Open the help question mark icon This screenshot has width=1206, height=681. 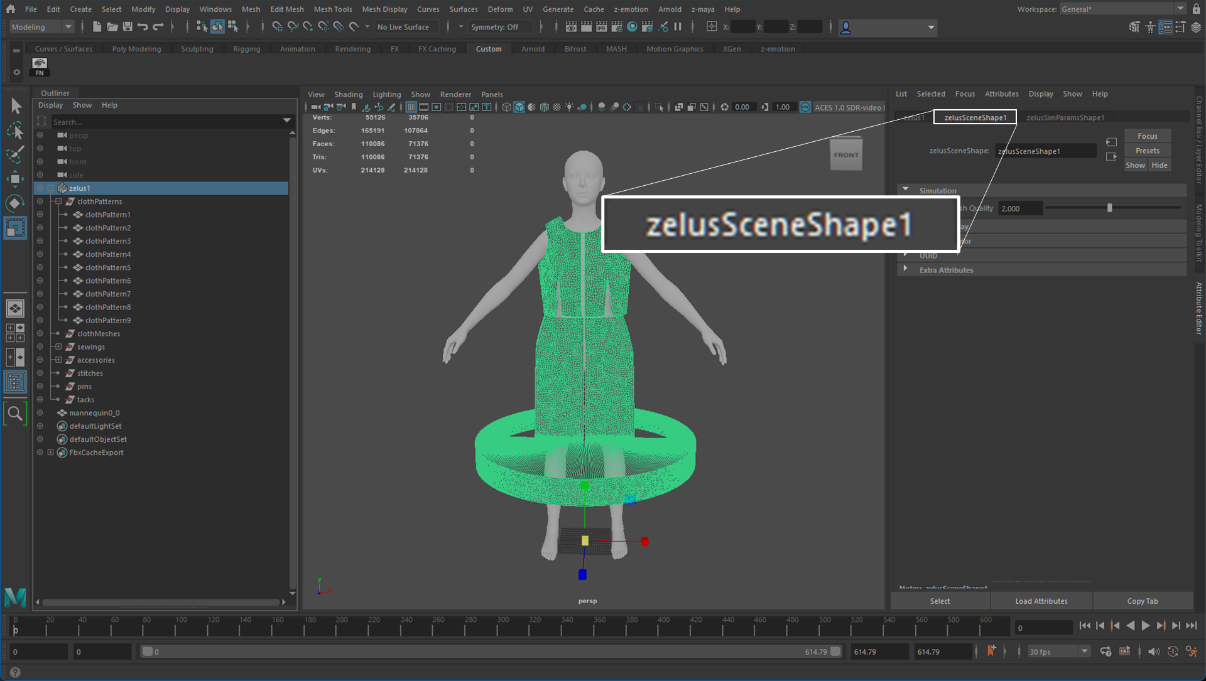click(x=15, y=672)
